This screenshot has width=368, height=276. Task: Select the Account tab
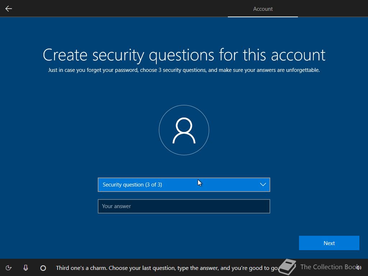point(263,9)
